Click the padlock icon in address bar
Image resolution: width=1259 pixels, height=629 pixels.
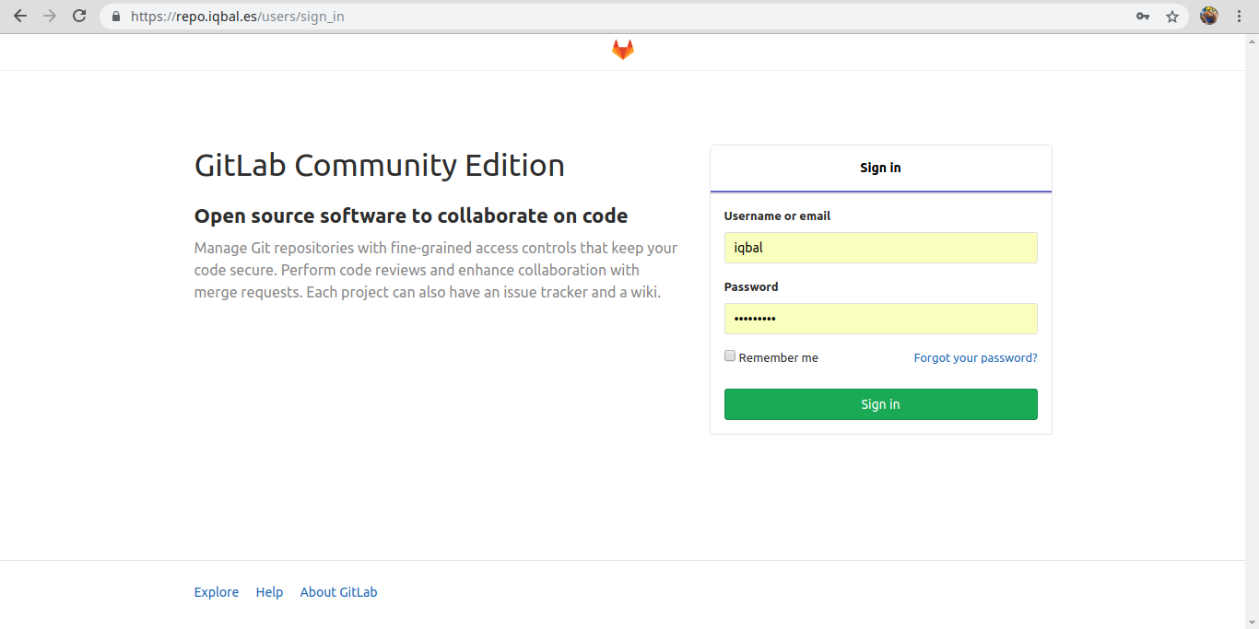[114, 16]
